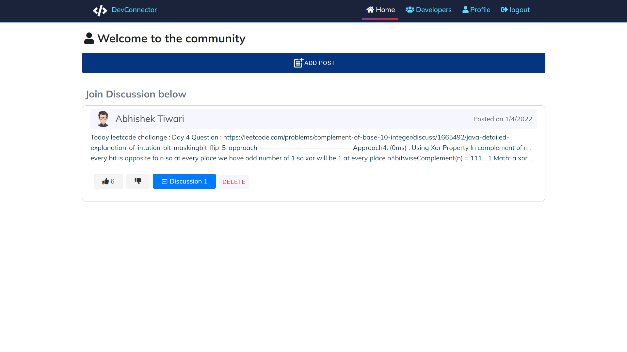Viewport: 627px width, 352px height.
Task: Click the leetcode challenge post text
Action: point(312,148)
